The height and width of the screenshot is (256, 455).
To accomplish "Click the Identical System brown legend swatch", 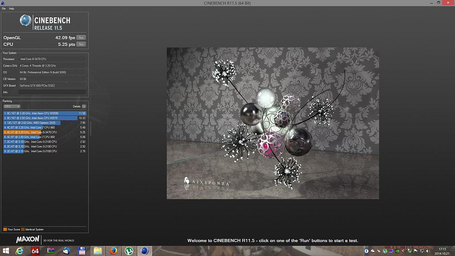I will (x=23, y=229).
